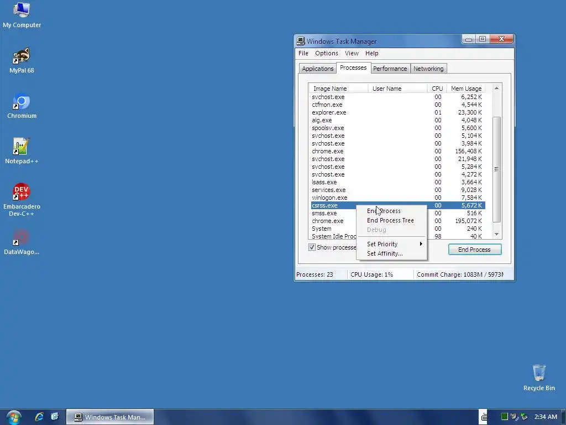Viewport: 566px width, 425px height.
Task: Select alg.exe process row
Action: [398, 120]
